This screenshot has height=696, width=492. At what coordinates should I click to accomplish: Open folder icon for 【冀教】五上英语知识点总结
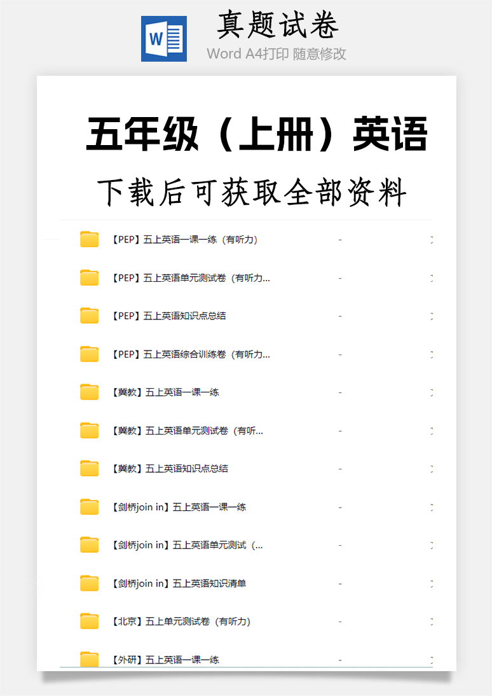pyautogui.click(x=89, y=468)
